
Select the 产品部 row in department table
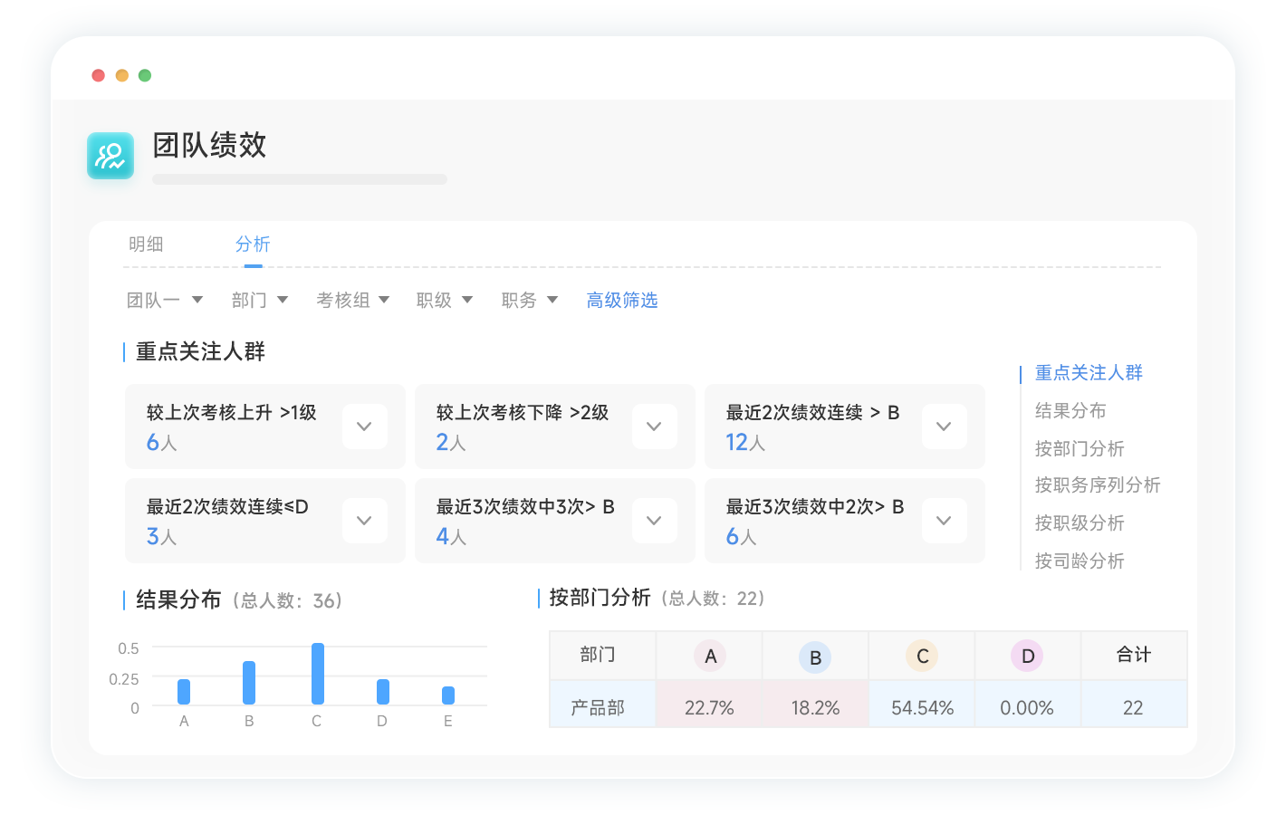point(598,707)
